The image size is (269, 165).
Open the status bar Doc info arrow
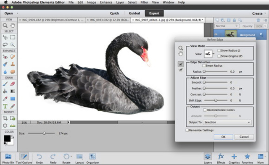69,122
